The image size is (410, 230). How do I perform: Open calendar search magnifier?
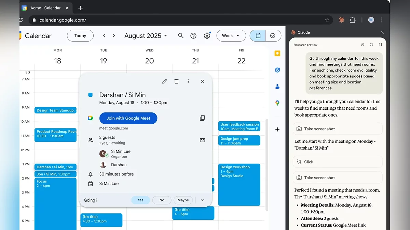(x=181, y=36)
